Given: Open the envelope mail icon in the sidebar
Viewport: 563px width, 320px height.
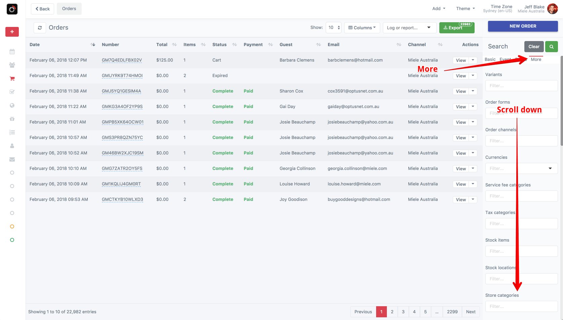Looking at the screenshot, I should pos(12,159).
